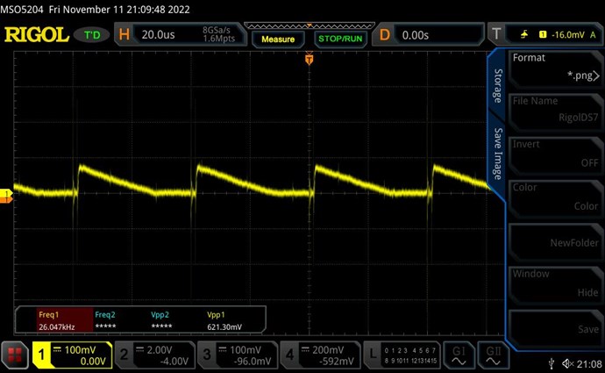Screen dimensions: 605x373
Task: Toggle the Invert OFF setting
Action: click(x=556, y=154)
